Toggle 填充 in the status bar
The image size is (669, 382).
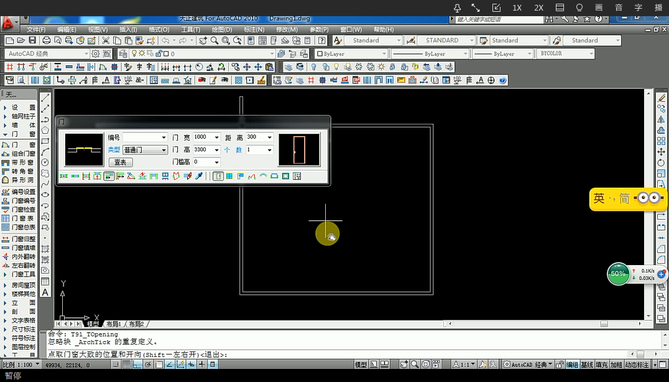point(601,365)
